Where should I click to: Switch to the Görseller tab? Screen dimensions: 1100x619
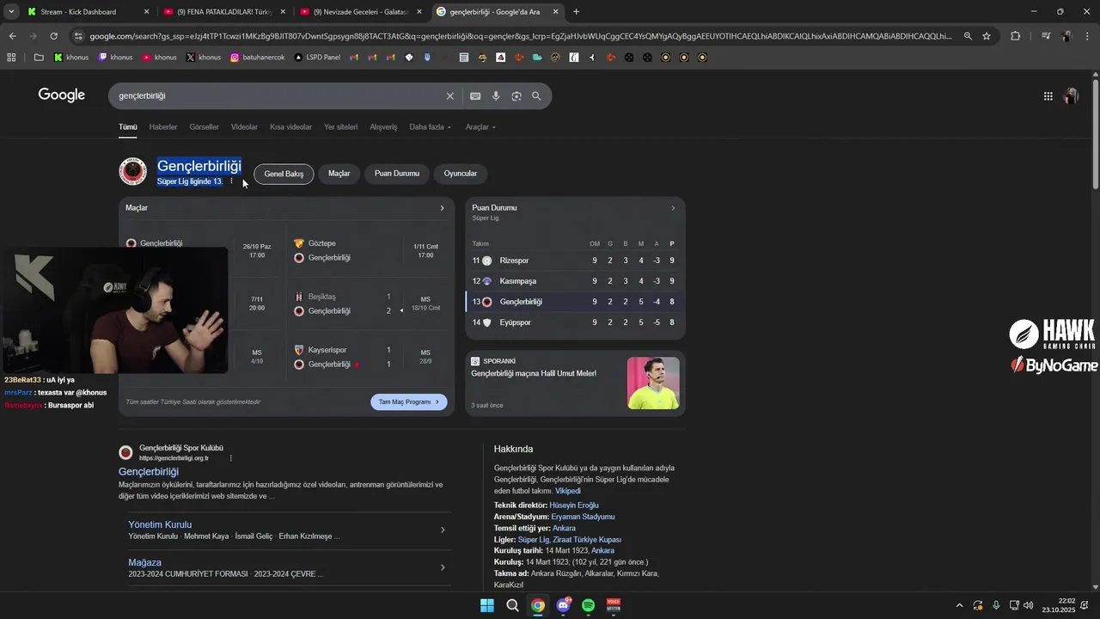tap(205, 127)
